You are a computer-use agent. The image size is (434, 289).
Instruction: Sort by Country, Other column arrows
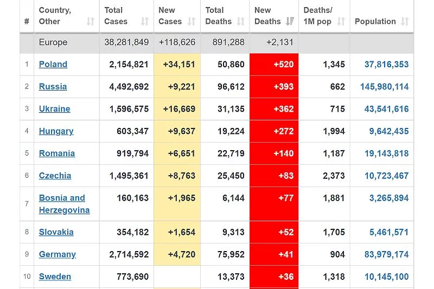click(91, 21)
